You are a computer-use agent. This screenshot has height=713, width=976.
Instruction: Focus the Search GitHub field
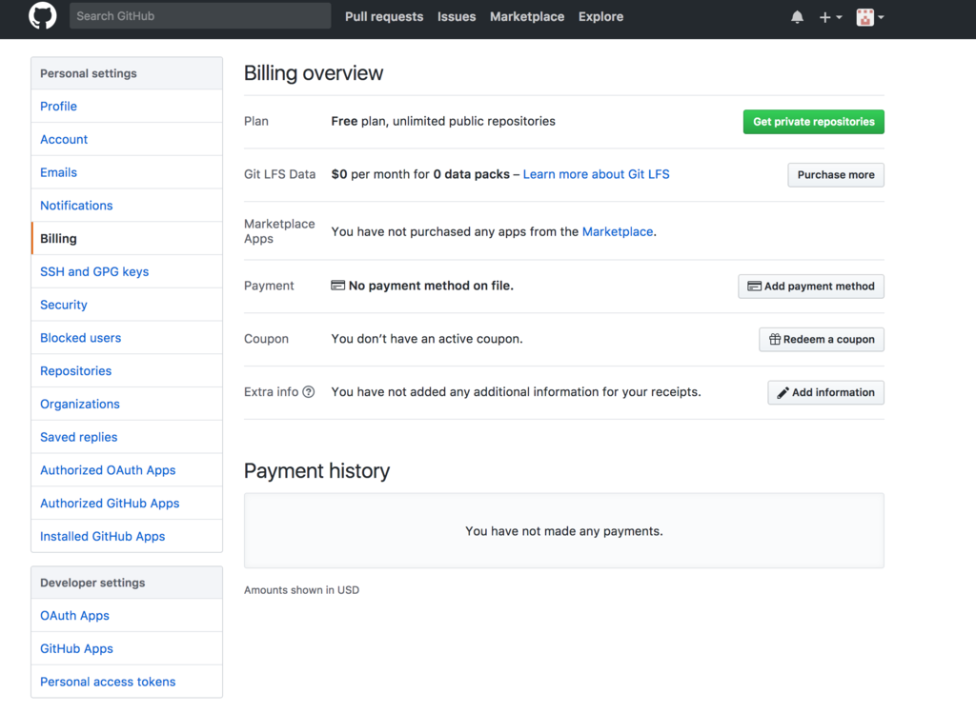[200, 16]
